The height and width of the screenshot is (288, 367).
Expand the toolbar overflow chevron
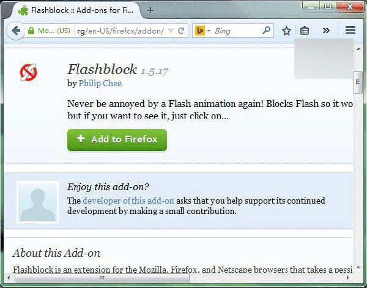pyautogui.click(x=326, y=31)
